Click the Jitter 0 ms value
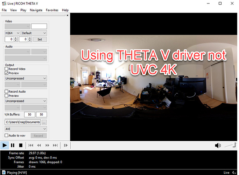Screen dimensions: 239x175 32,167
